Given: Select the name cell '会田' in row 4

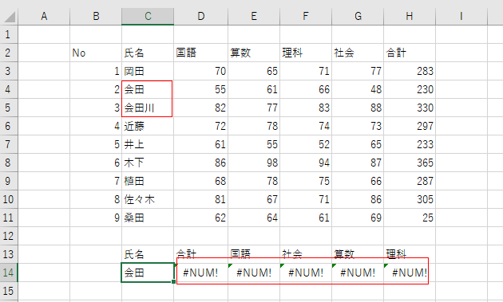Looking at the screenshot, I should point(148,89).
